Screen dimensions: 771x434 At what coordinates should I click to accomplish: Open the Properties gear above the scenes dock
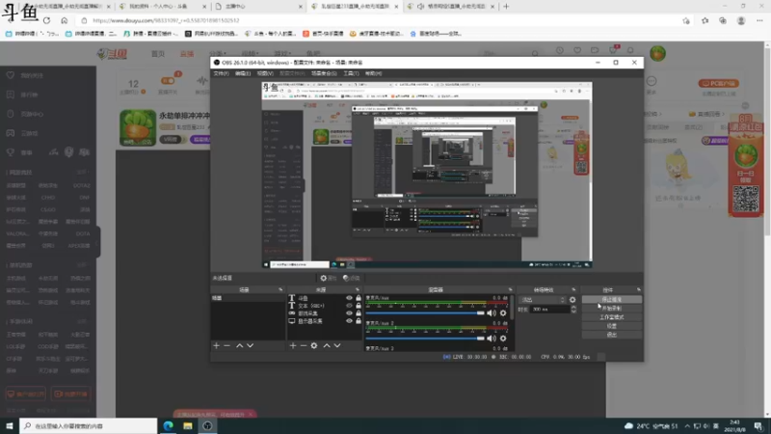328,278
